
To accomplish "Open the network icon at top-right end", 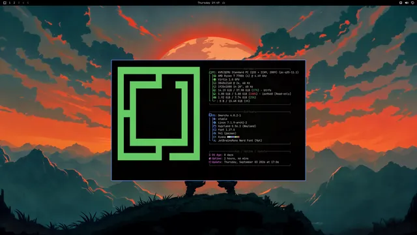I will 412,3.
